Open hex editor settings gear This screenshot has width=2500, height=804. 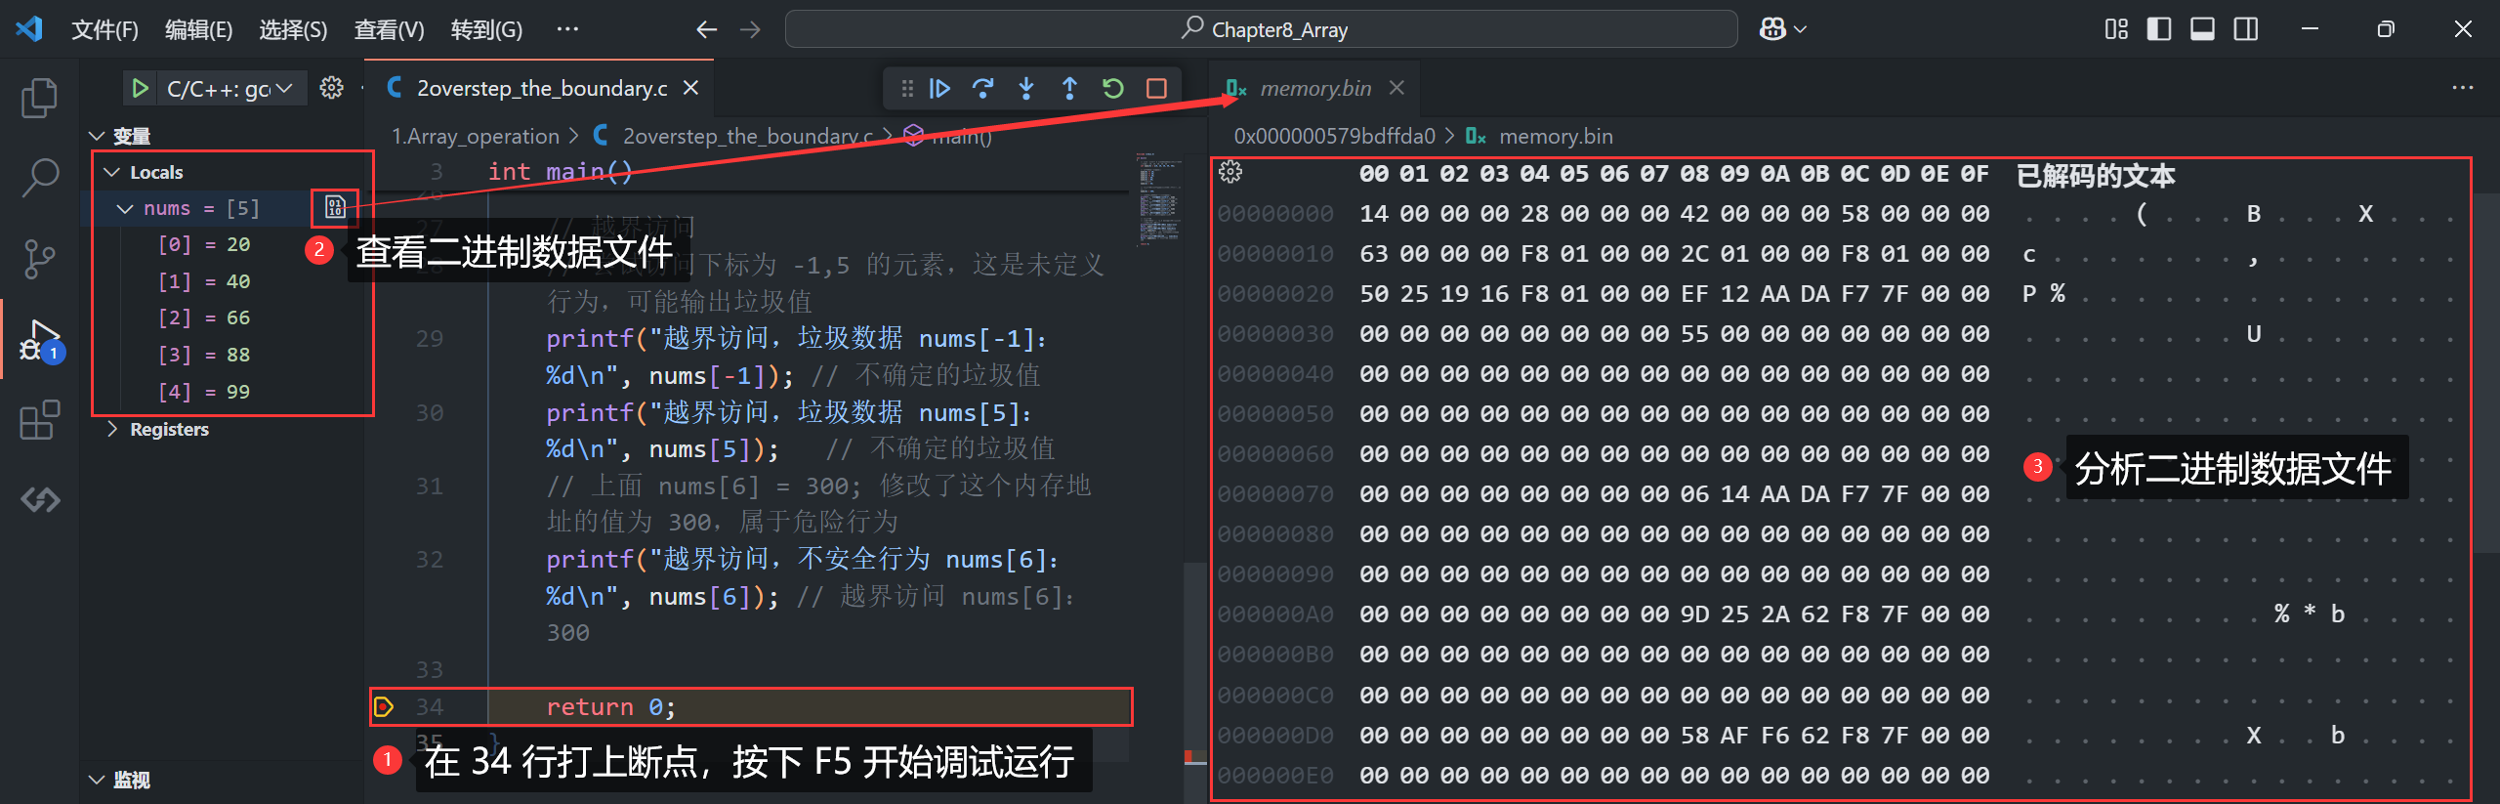pyautogui.click(x=1230, y=173)
